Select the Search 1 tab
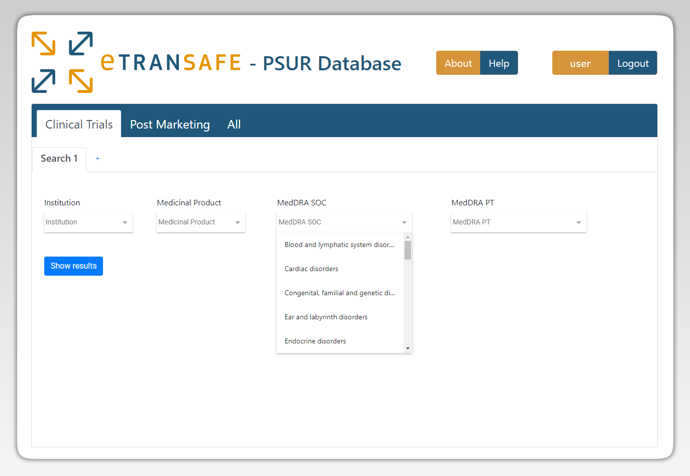Viewport: 690px width, 476px height. click(x=59, y=158)
